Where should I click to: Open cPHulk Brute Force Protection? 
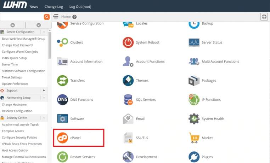22,144
